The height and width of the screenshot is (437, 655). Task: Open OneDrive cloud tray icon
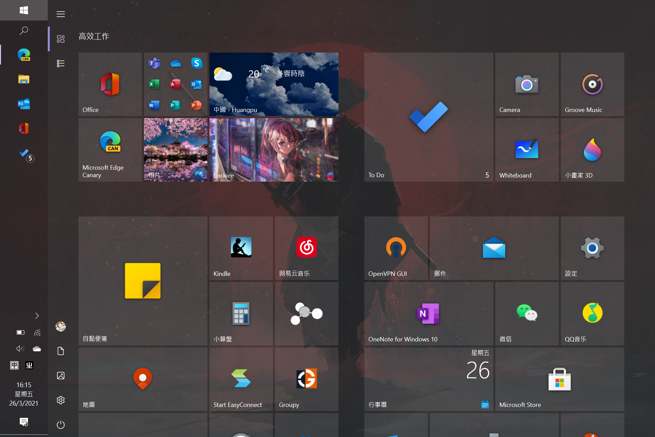click(x=37, y=349)
